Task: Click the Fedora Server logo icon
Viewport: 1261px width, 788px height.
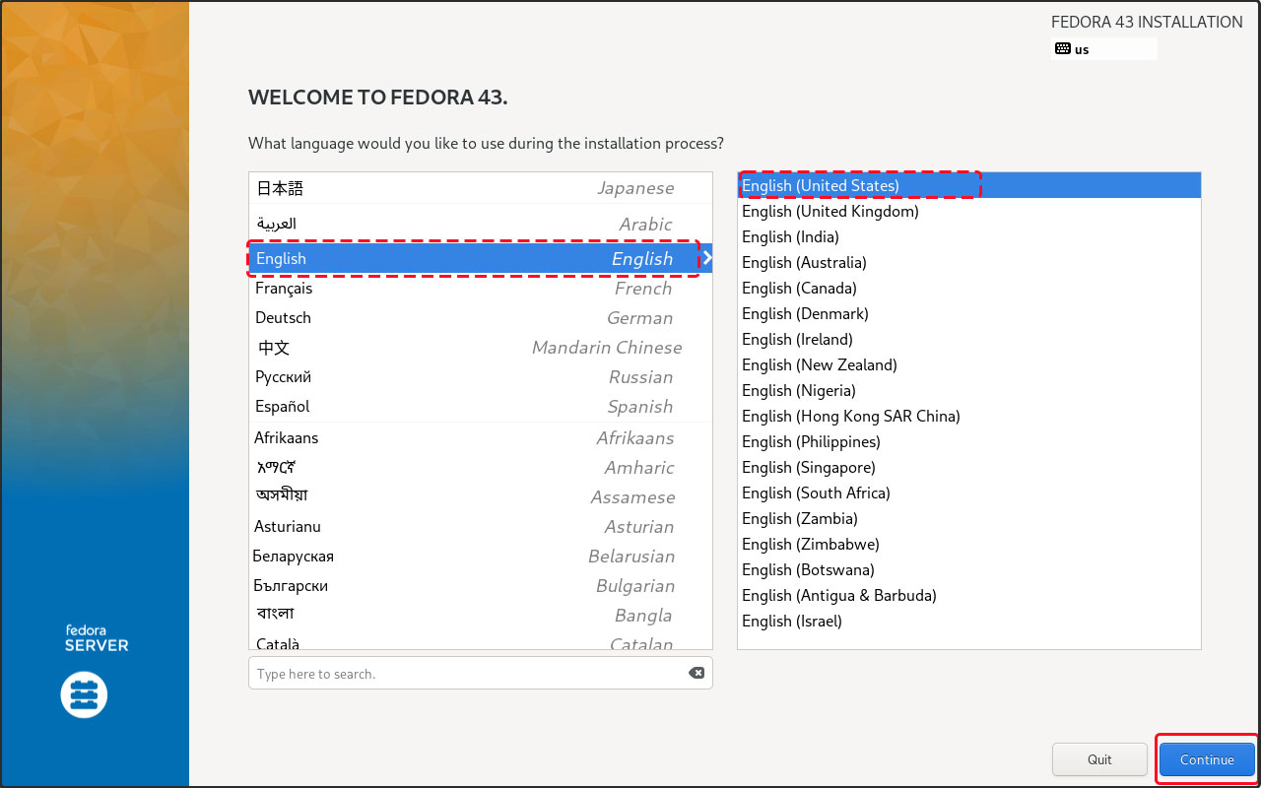Action: click(84, 695)
